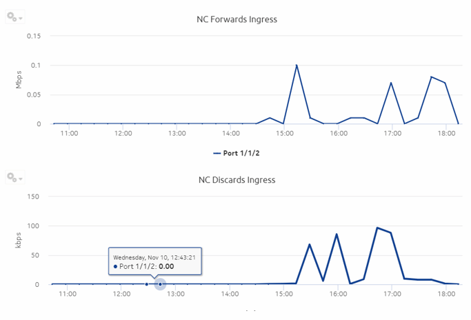Expand dropdown arrow beside the bottom chart gear

click(x=21, y=178)
